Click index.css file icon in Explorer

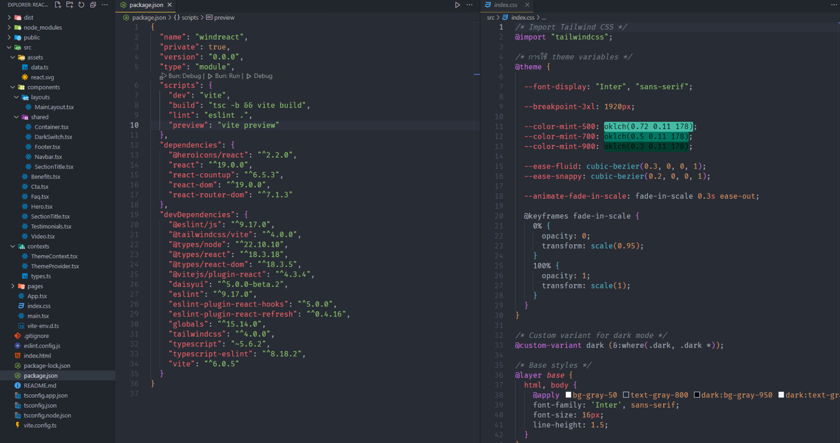(21, 306)
